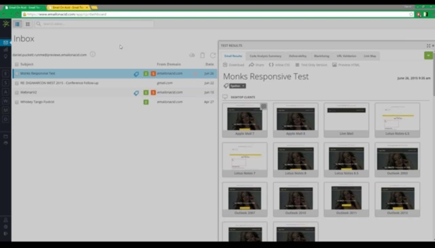Viewport: 435px width, 248px height.
Task: Open the settings gear sidebar icon
Action: point(5,227)
